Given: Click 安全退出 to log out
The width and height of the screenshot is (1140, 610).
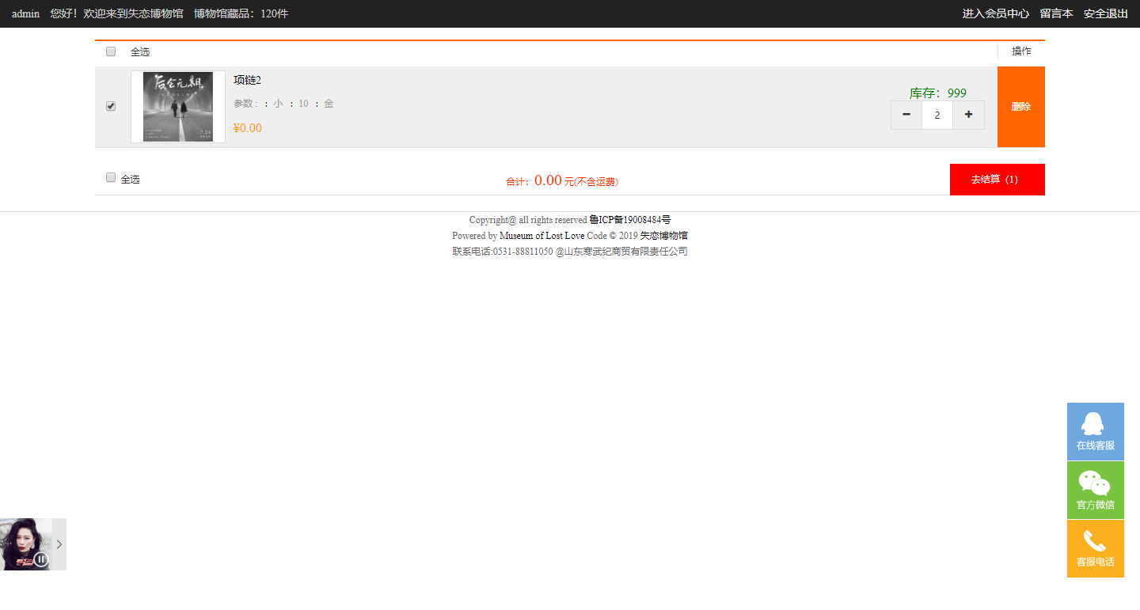Looking at the screenshot, I should [x=1105, y=13].
